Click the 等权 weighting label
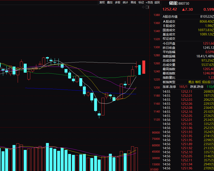Image resolution: width=214 pixels, height=171 pixels. pyautogui.click(x=198, y=82)
